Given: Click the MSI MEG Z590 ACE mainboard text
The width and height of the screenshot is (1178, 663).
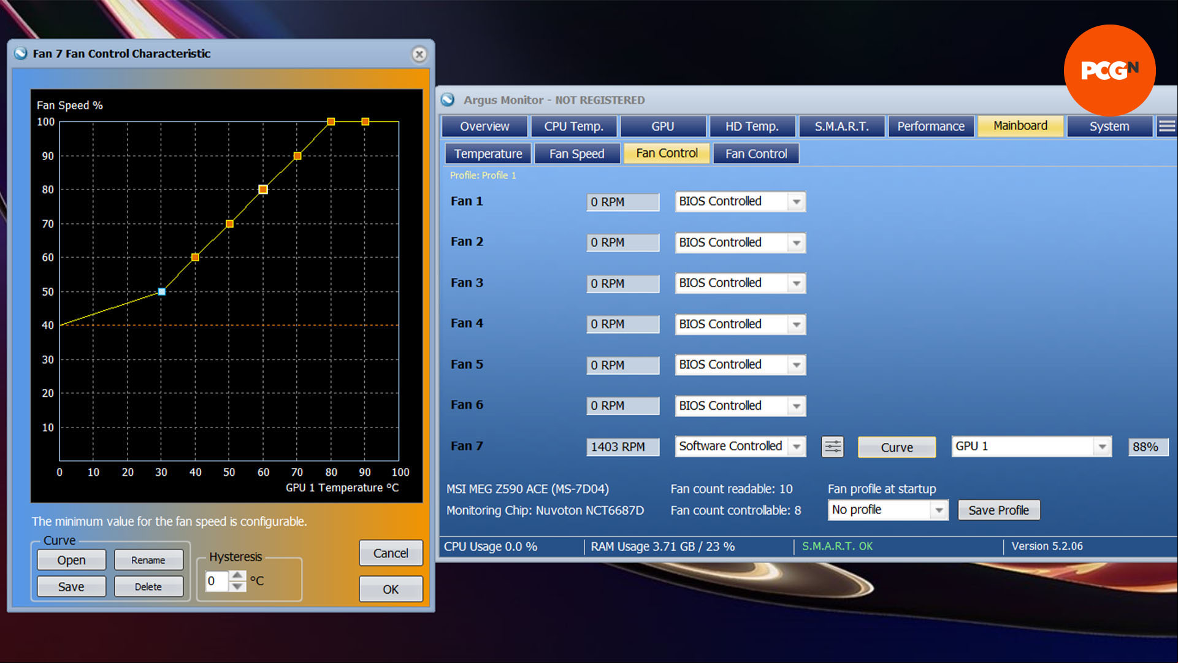Looking at the screenshot, I should coord(527,489).
